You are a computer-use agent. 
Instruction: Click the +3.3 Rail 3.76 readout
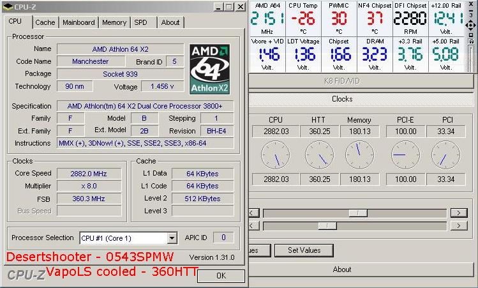(410, 54)
